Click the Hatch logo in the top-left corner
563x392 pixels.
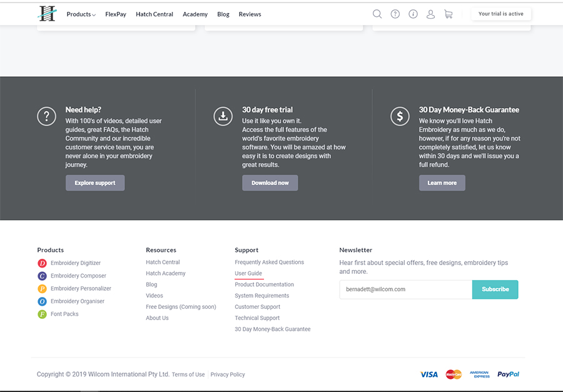[47, 13]
